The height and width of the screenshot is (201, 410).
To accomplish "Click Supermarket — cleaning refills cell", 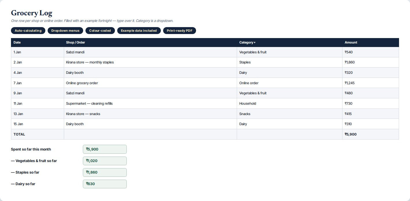I will tap(150, 104).
